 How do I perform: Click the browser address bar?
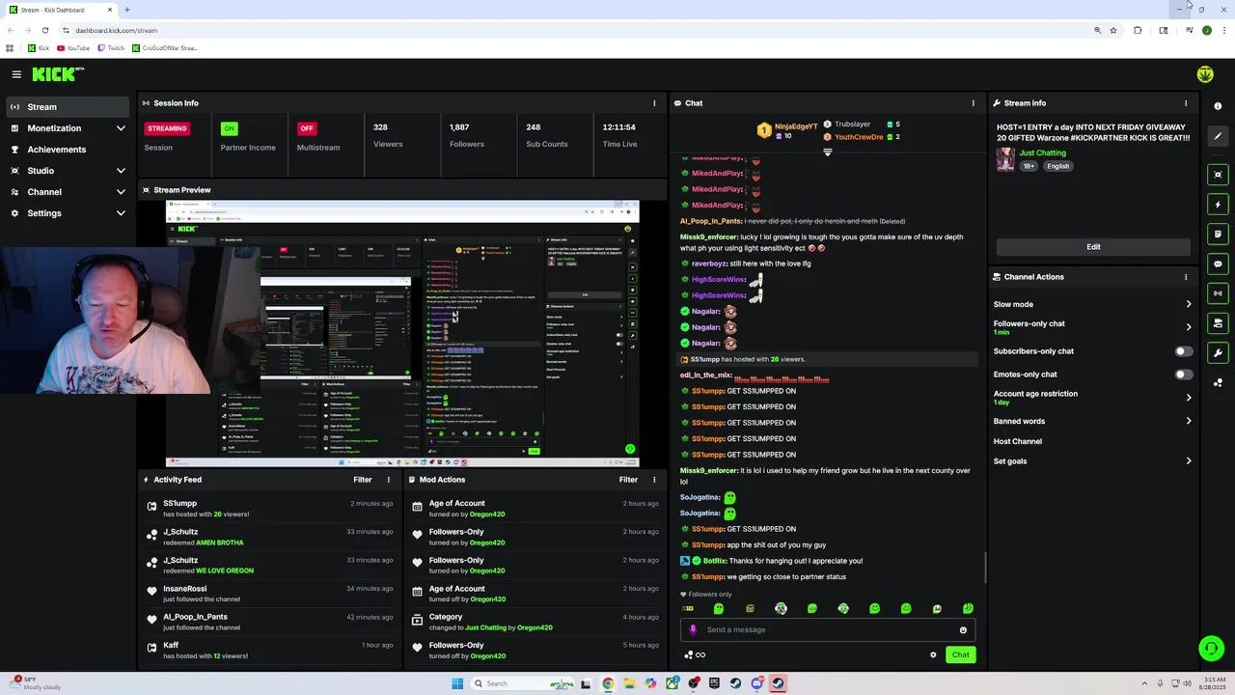579,30
